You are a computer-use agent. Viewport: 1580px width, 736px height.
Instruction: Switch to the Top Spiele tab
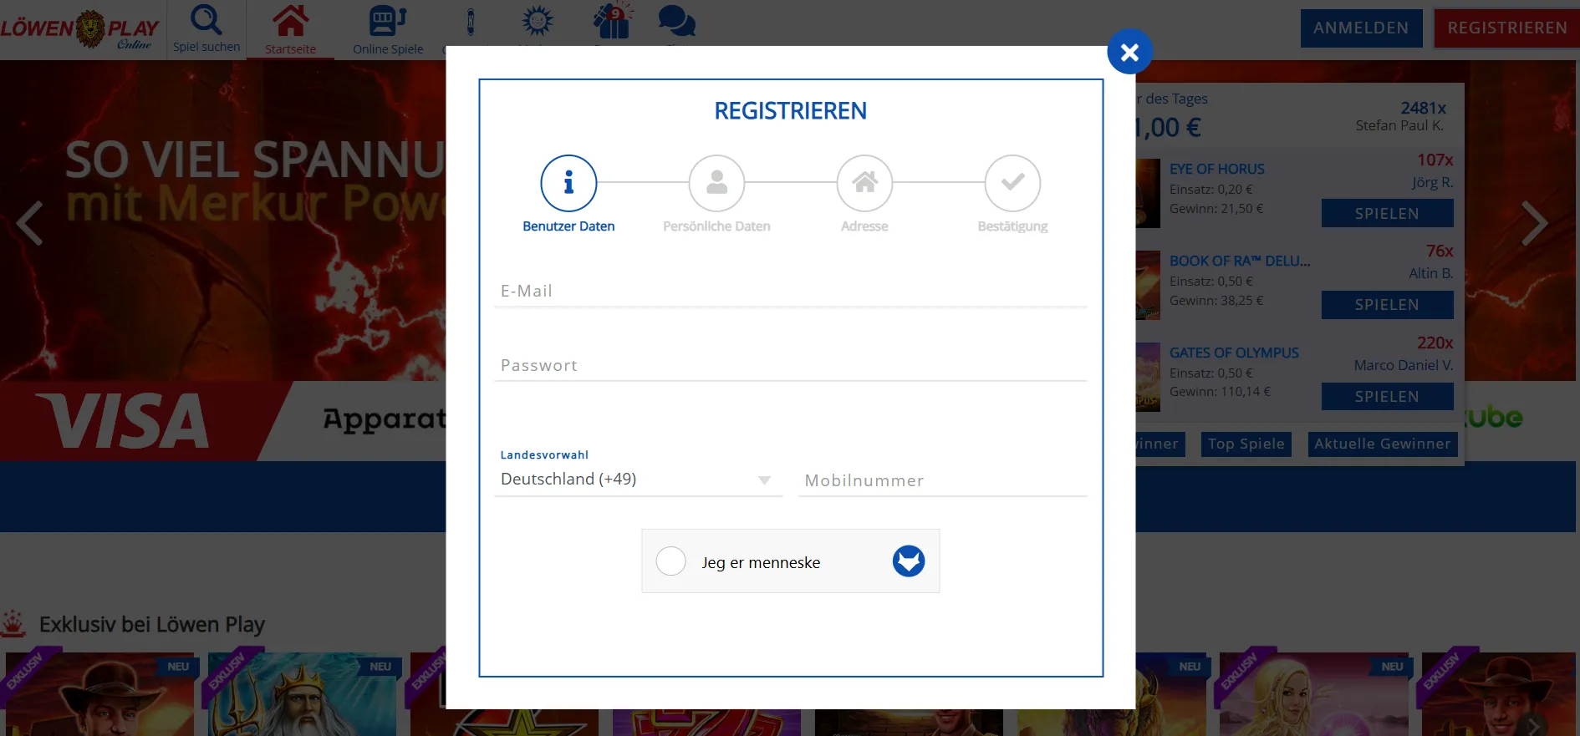[1246, 444]
